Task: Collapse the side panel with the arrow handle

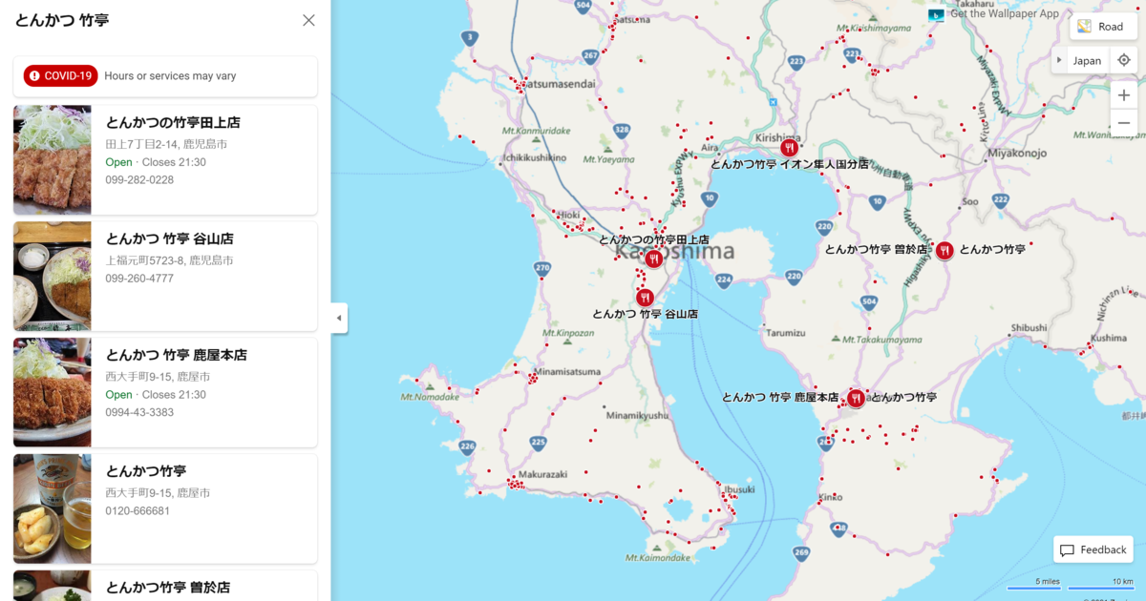Action: click(339, 319)
